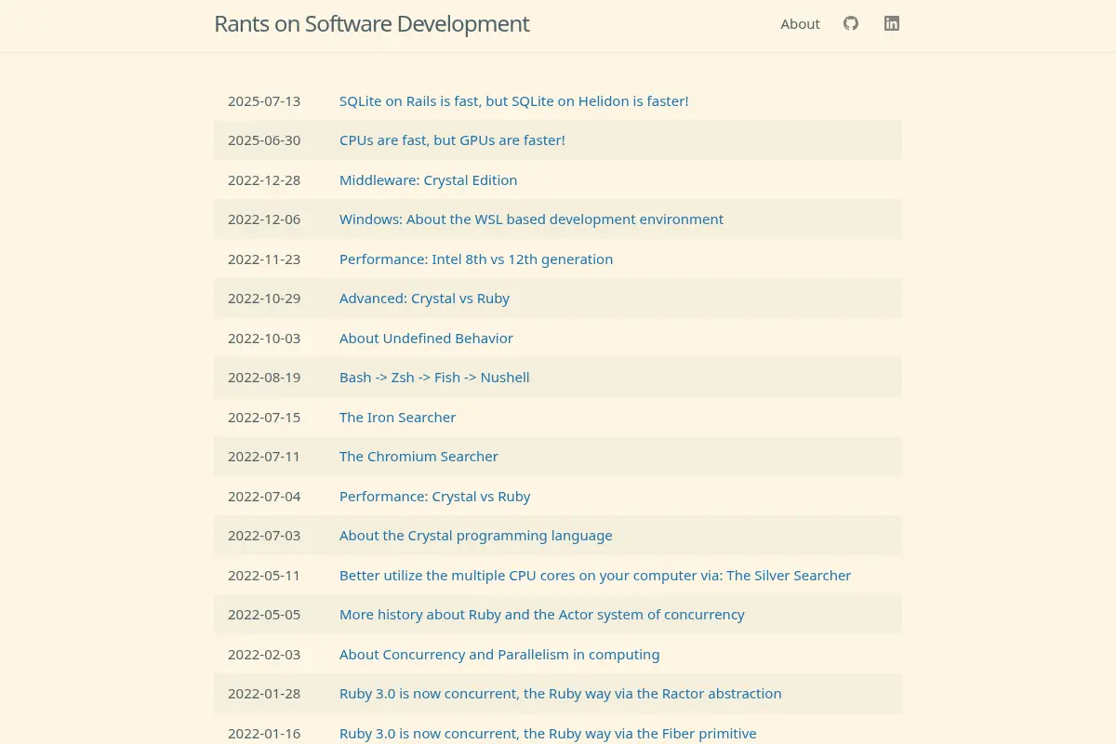
Task: Click the date 2022-11-23
Action: (x=264, y=259)
